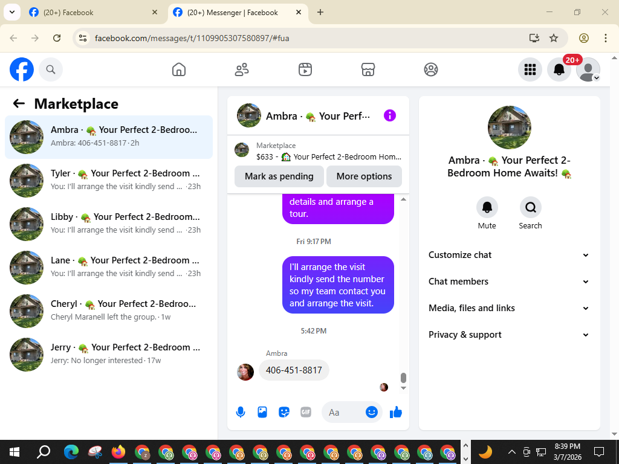Choose a sticker with the sticker icon
Image resolution: width=619 pixels, height=464 pixels.
pos(284,412)
